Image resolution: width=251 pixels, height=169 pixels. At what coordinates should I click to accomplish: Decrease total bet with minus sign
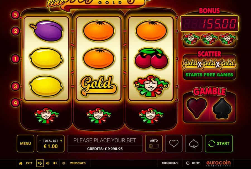coord(40,141)
